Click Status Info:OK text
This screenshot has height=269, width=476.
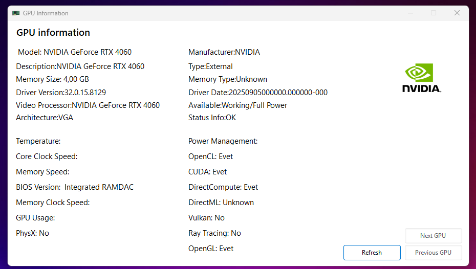pyautogui.click(x=212, y=118)
